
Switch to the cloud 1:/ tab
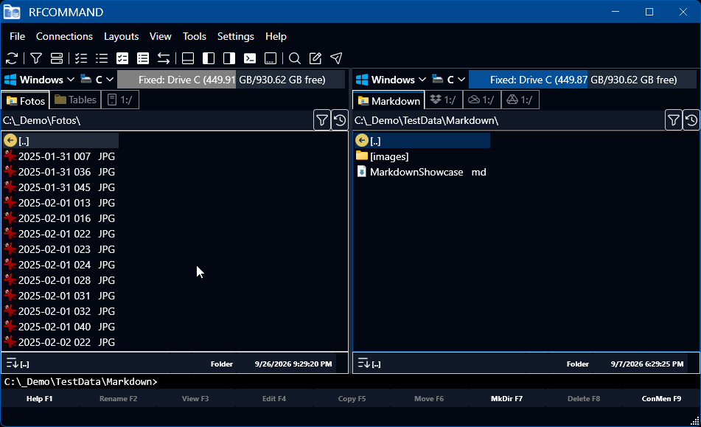click(482, 100)
